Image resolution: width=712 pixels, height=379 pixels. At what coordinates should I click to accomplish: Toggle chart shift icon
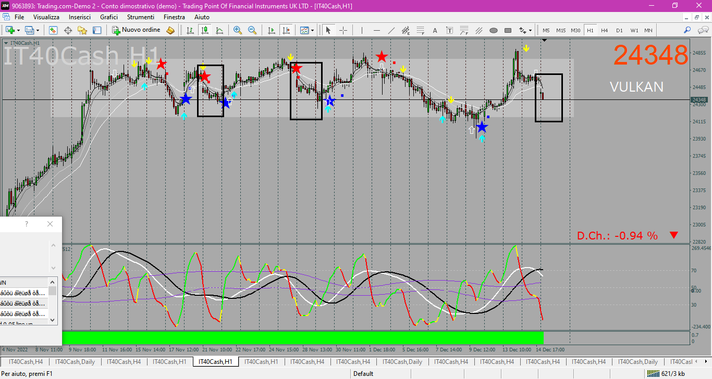pyautogui.click(x=286, y=30)
